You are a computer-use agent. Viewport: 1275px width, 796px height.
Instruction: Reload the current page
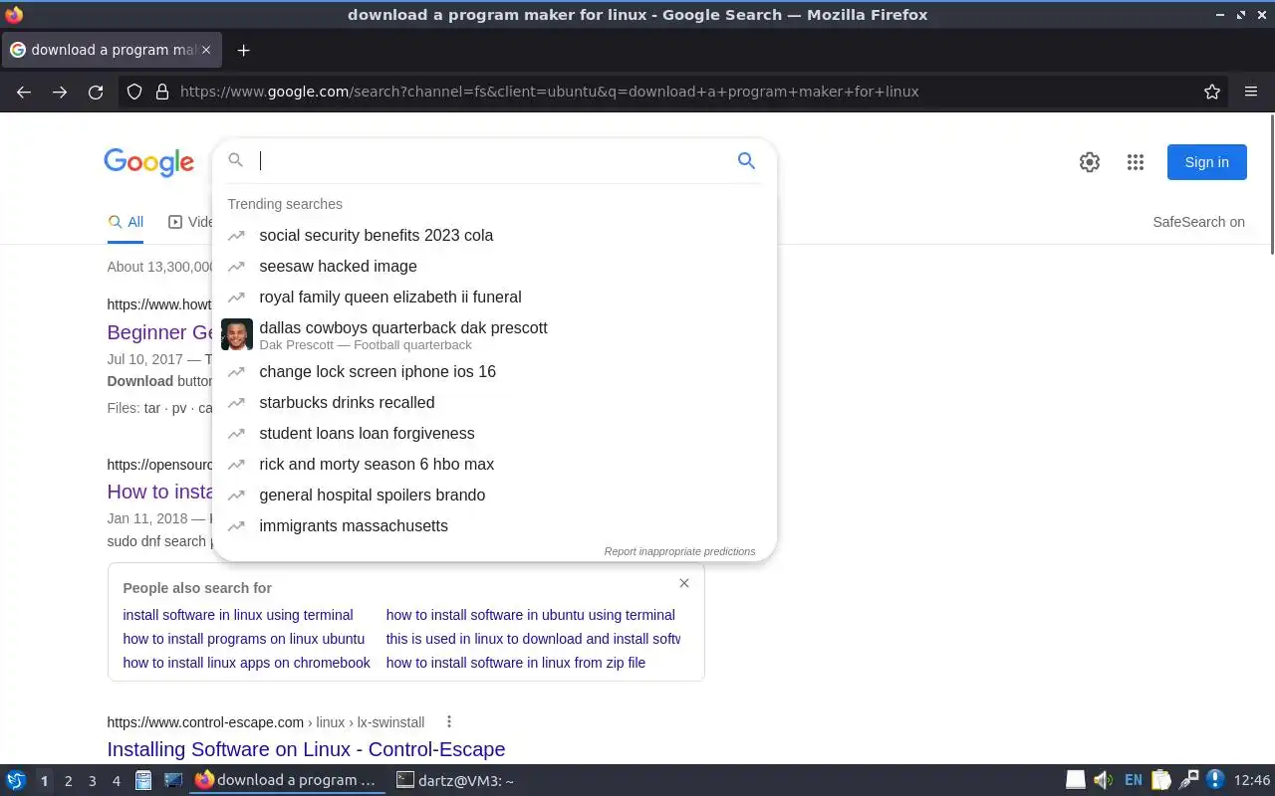96,92
